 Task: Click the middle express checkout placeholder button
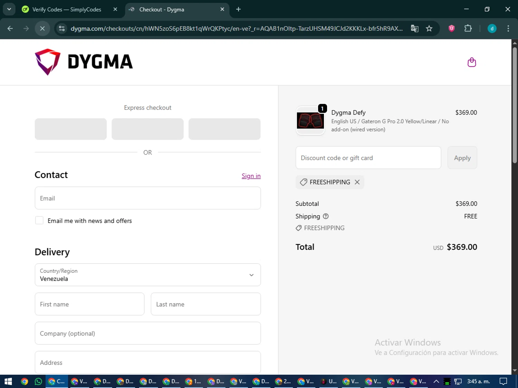click(147, 129)
